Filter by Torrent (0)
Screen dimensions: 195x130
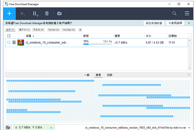click(54, 30)
